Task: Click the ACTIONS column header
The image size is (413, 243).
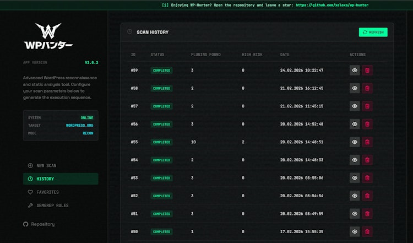Action: click(x=357, y=55)
